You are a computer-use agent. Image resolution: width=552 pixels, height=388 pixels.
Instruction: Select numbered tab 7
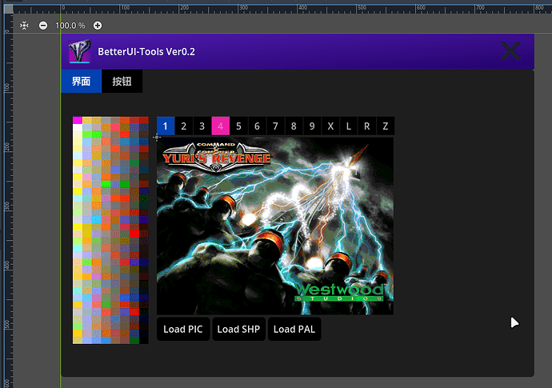click(x=275, y=126)
